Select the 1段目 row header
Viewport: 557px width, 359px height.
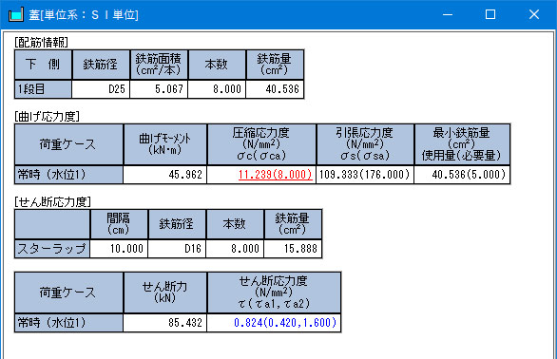pyautogui.click(x=43, y=89)
